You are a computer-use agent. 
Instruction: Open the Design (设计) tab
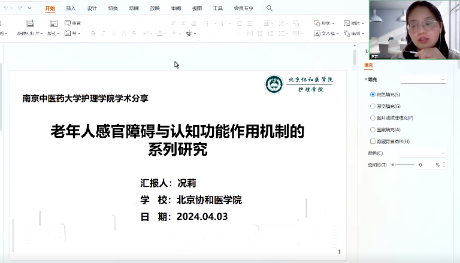(92, 8)
